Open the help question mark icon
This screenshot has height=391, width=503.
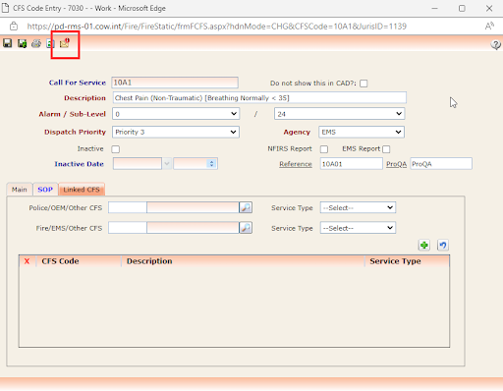[495, 44]
